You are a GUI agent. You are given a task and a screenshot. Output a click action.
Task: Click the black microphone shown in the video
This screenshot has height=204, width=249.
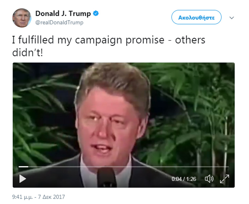tap(107, 178)
